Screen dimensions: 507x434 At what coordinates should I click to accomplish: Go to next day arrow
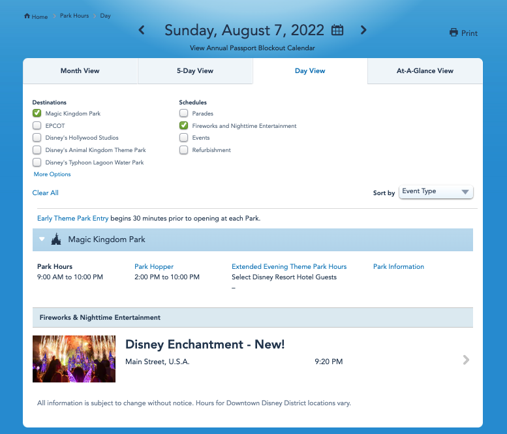(x=363, y=30)
